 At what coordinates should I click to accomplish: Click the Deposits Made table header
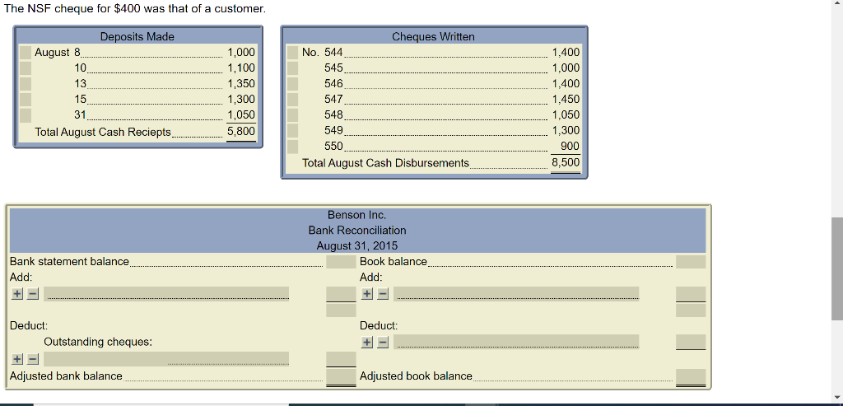[137, 36]
